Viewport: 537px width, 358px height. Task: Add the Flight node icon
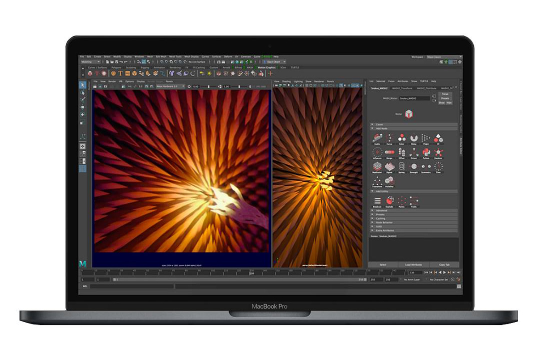click(x=426, y=138)
